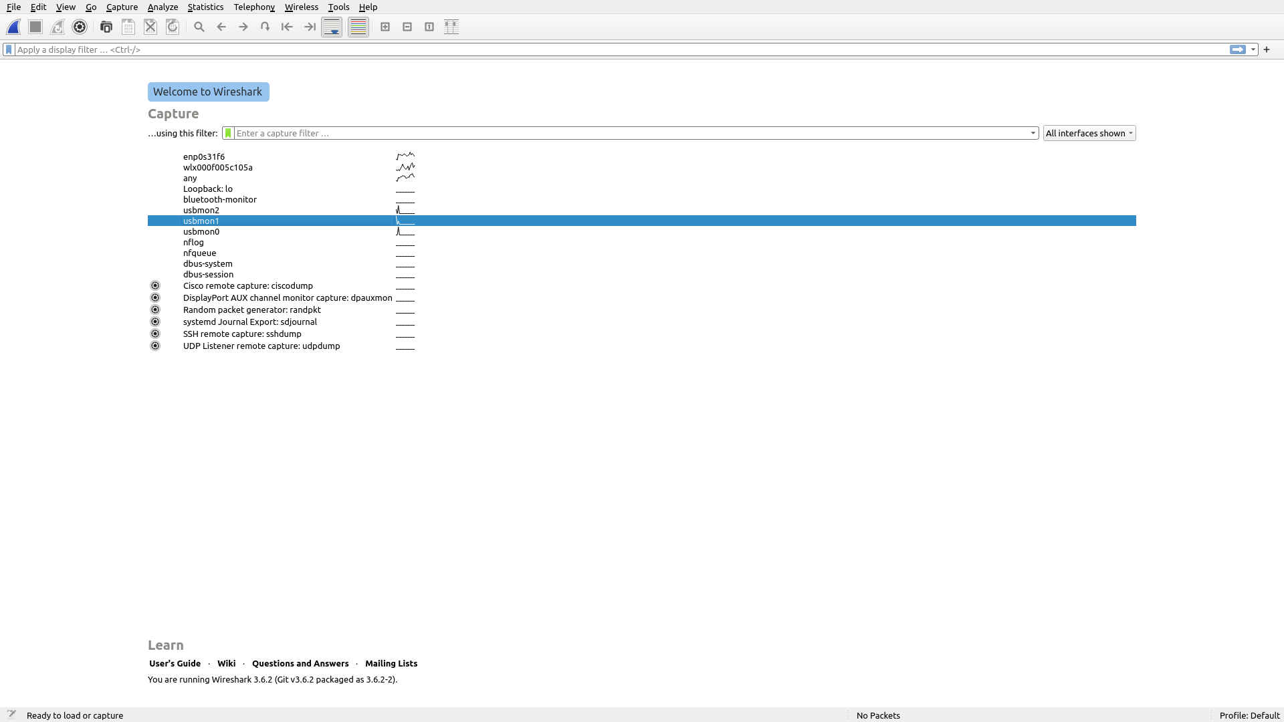Screen dimensions: 1284x722
Task: Open the All interfaces shown dropdown
Action: (x=1089, y=133)
